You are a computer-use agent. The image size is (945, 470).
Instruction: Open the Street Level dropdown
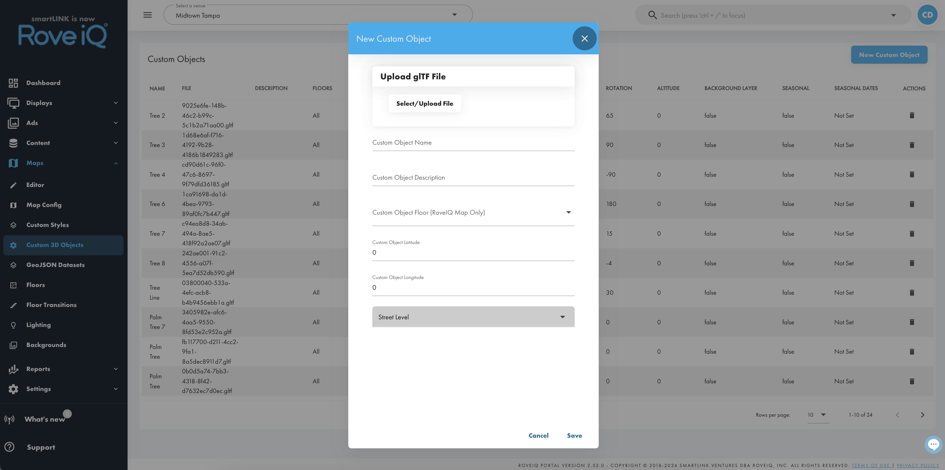[x=473, y=317]
